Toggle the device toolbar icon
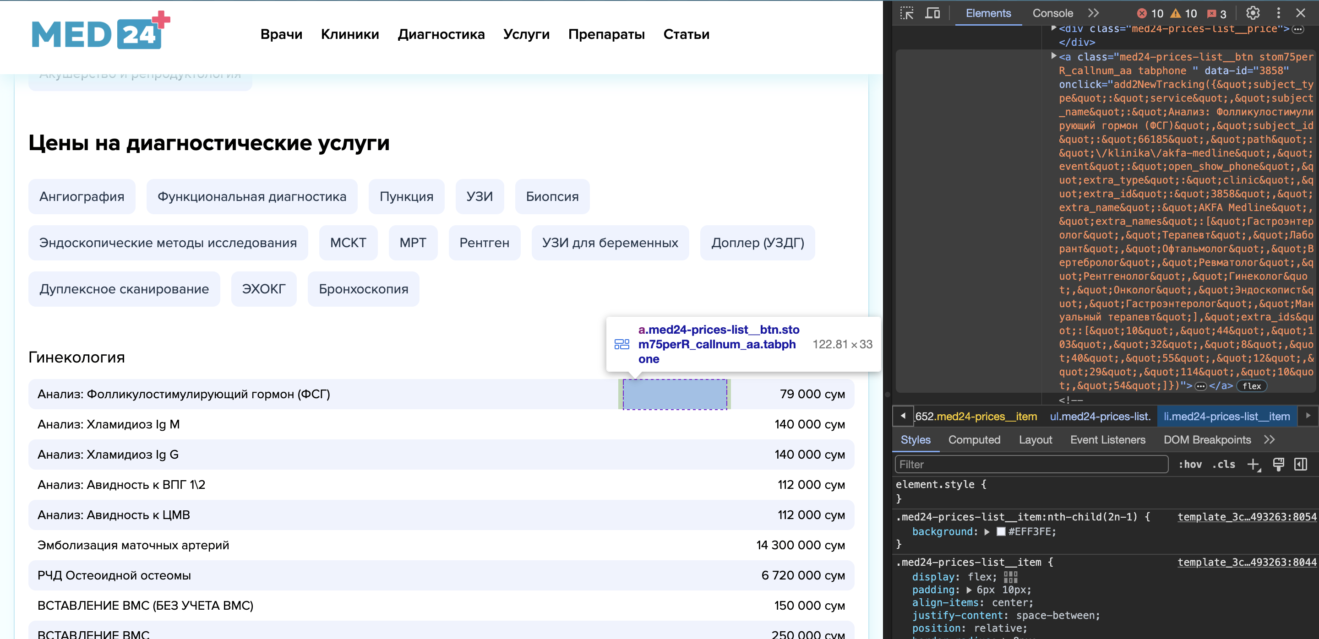 click(932, 13)
